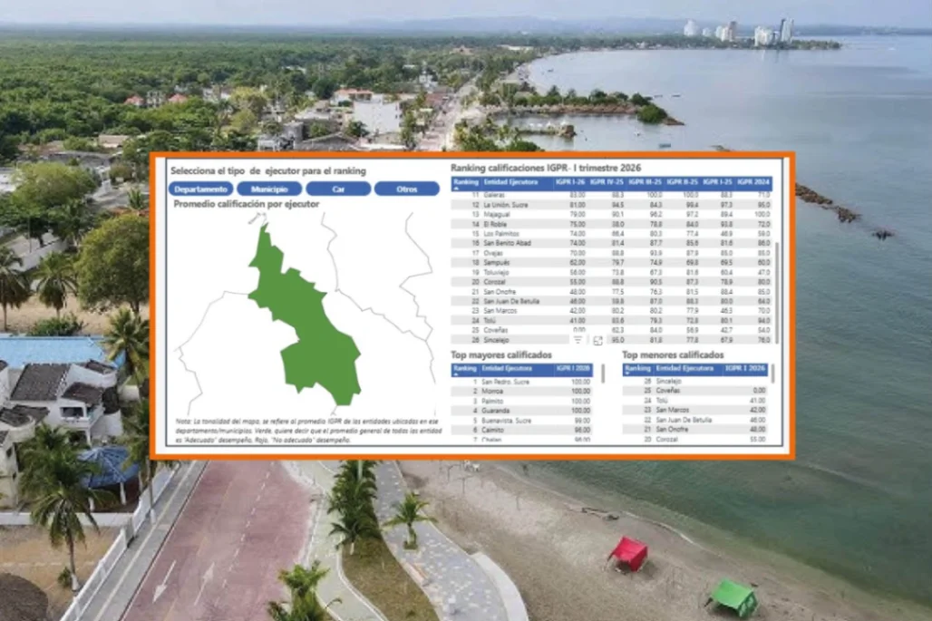Sort main table by Ranking column header
Screen dimensions: 932x621
pyautogui.click(x=465, y=183)
